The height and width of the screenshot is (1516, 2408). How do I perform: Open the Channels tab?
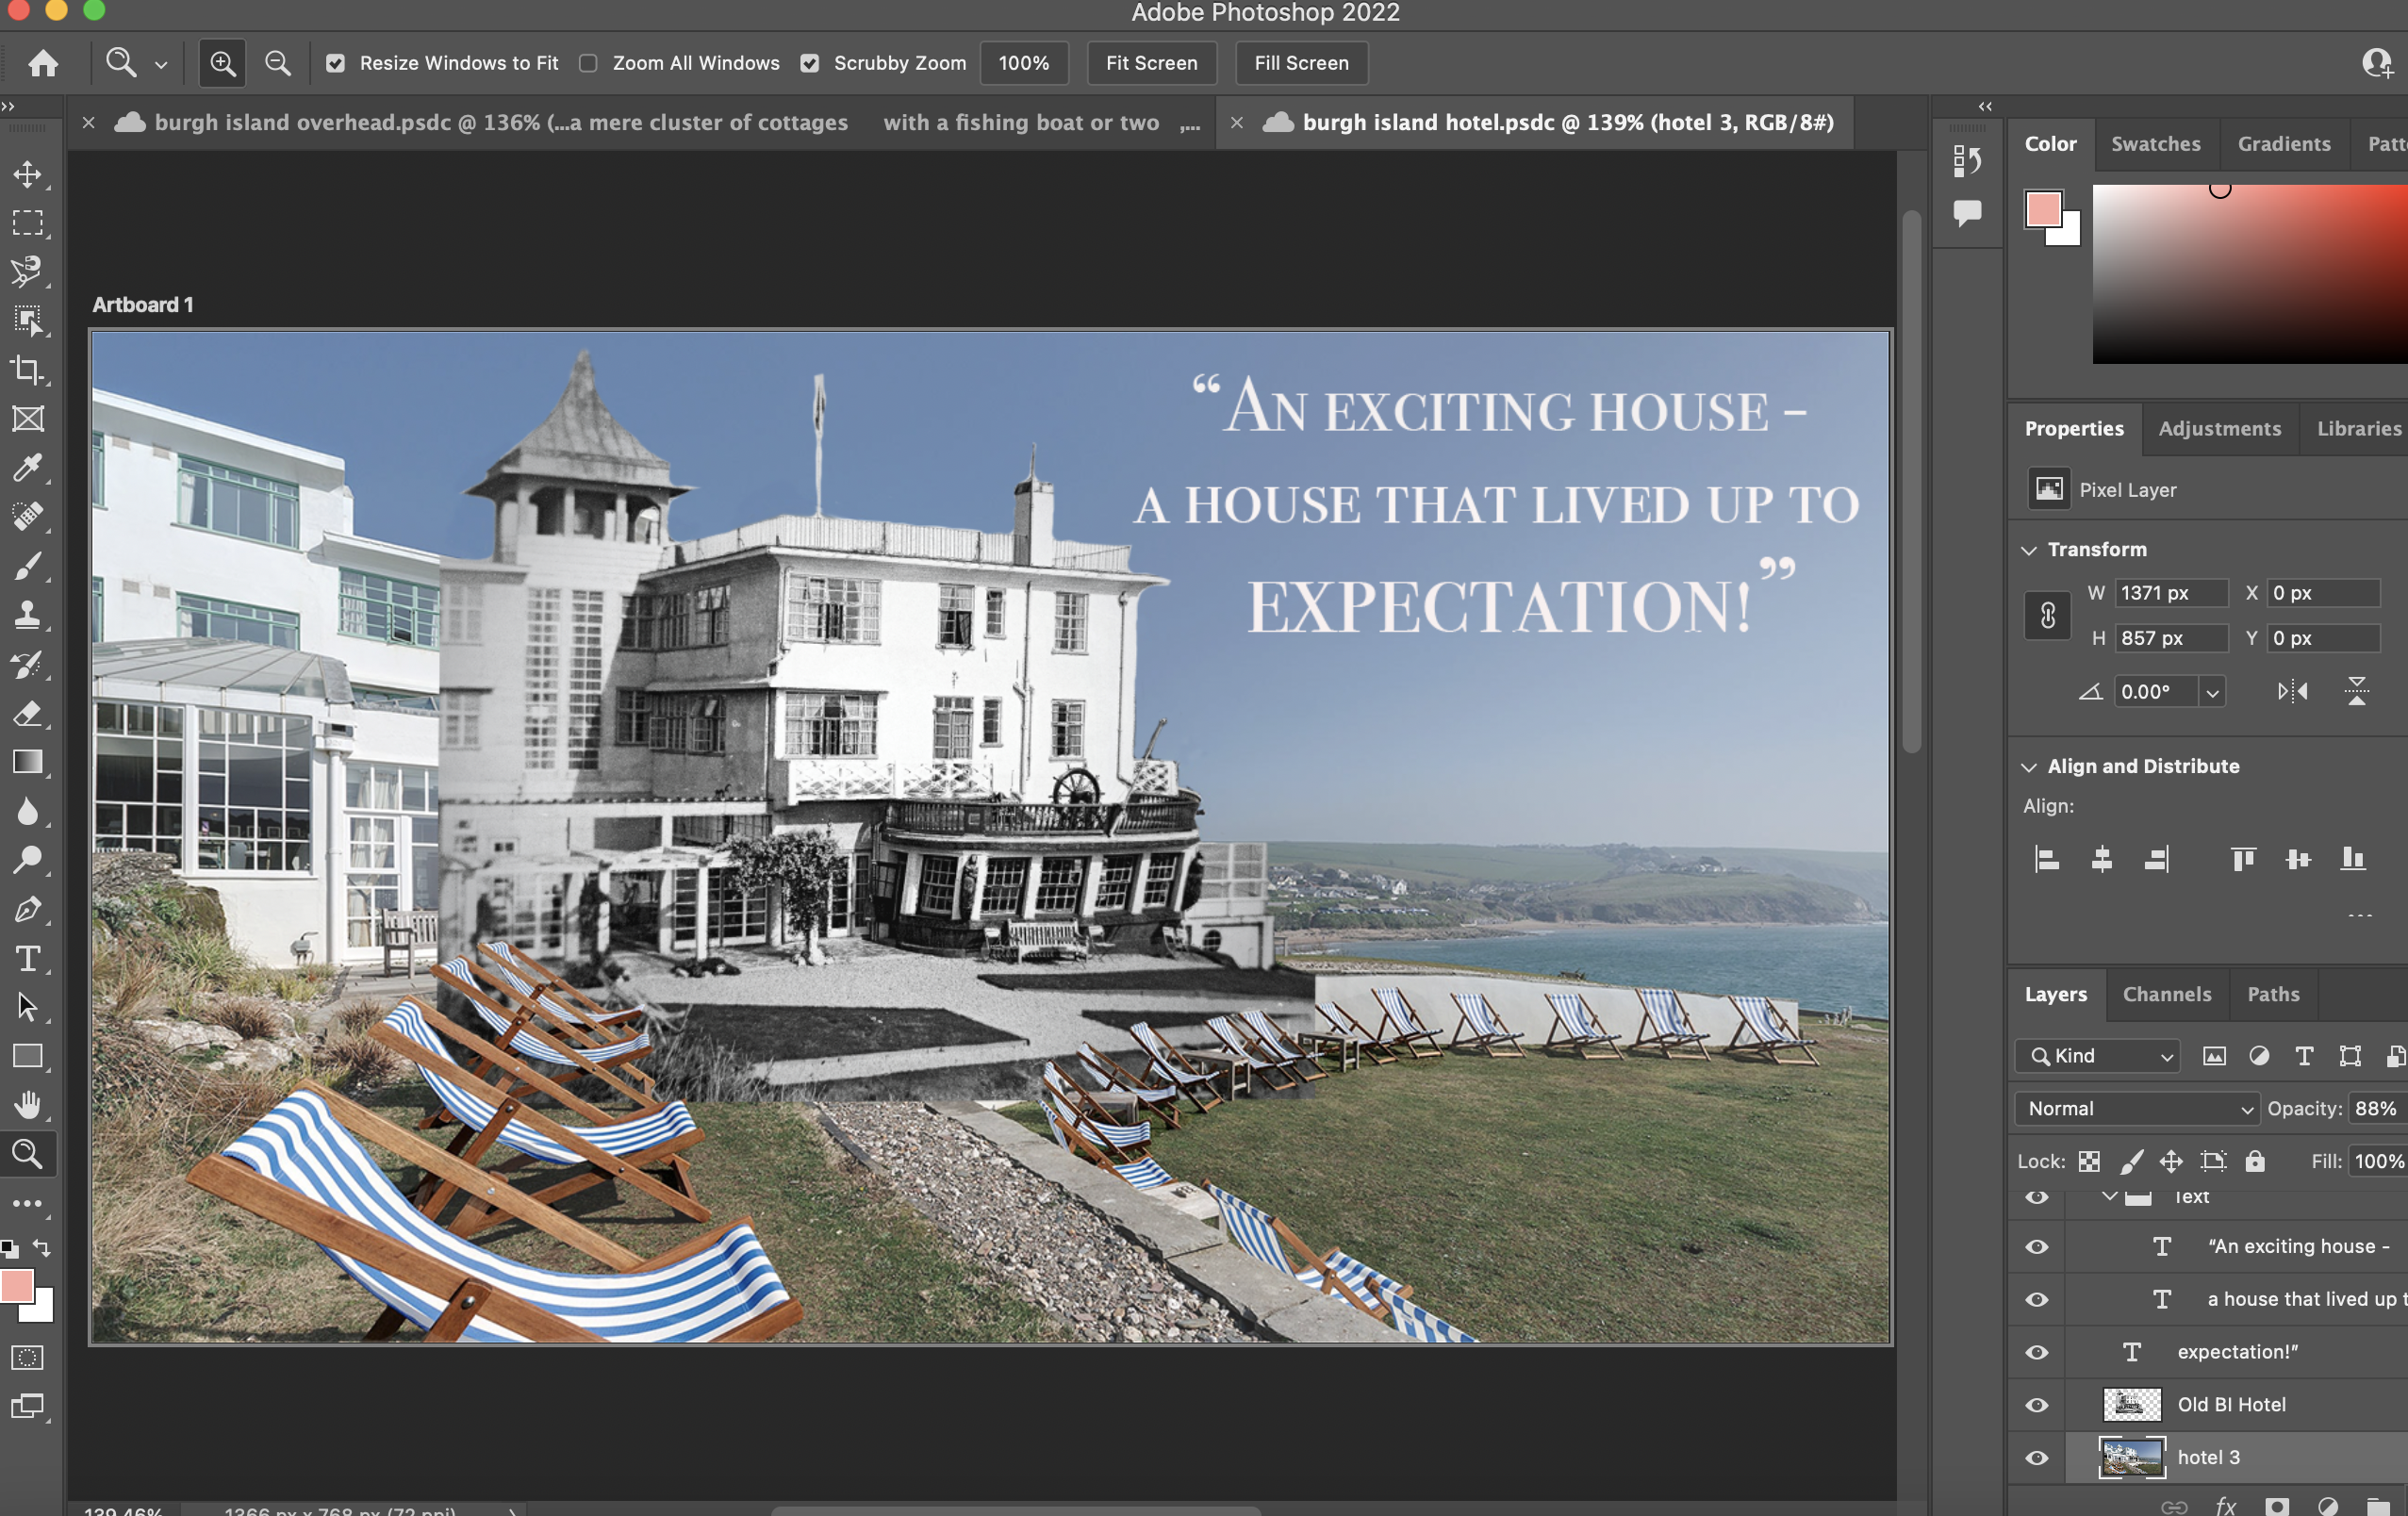2166,994
